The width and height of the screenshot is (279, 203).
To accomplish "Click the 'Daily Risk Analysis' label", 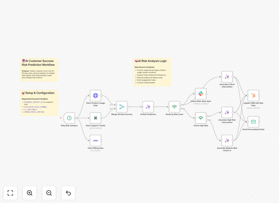I will coord(69,126).
